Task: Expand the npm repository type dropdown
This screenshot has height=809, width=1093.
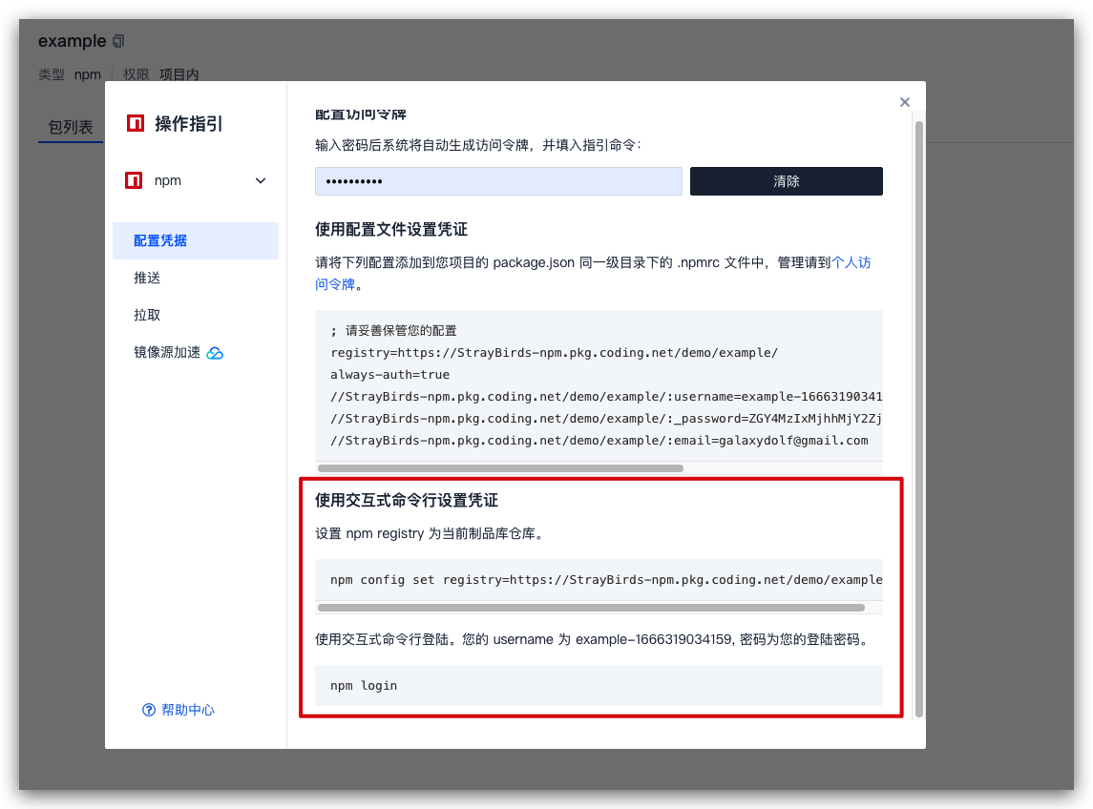Action: click(260, 180)
